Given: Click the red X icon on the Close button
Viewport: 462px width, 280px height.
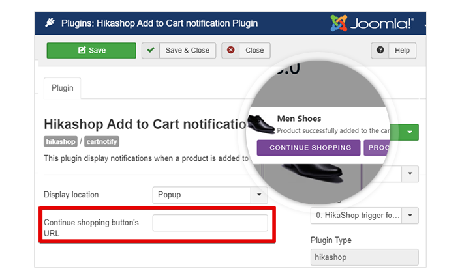Looking at the screenshot, I should point(231,50).
